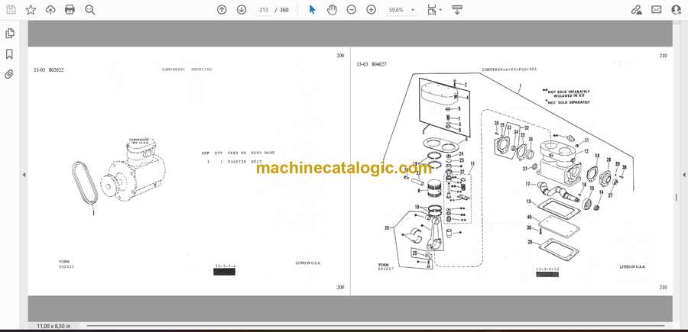Click the vertical scrollbar thumb
Image resolution: width=688 pixels, height=332 pixels.
(x=677, y=198)
